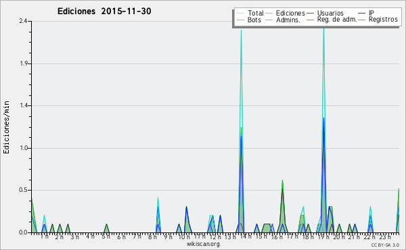Click the '11 h' x-axis label
The width and height of the screenshot is (406, 250).
[200, 236]
